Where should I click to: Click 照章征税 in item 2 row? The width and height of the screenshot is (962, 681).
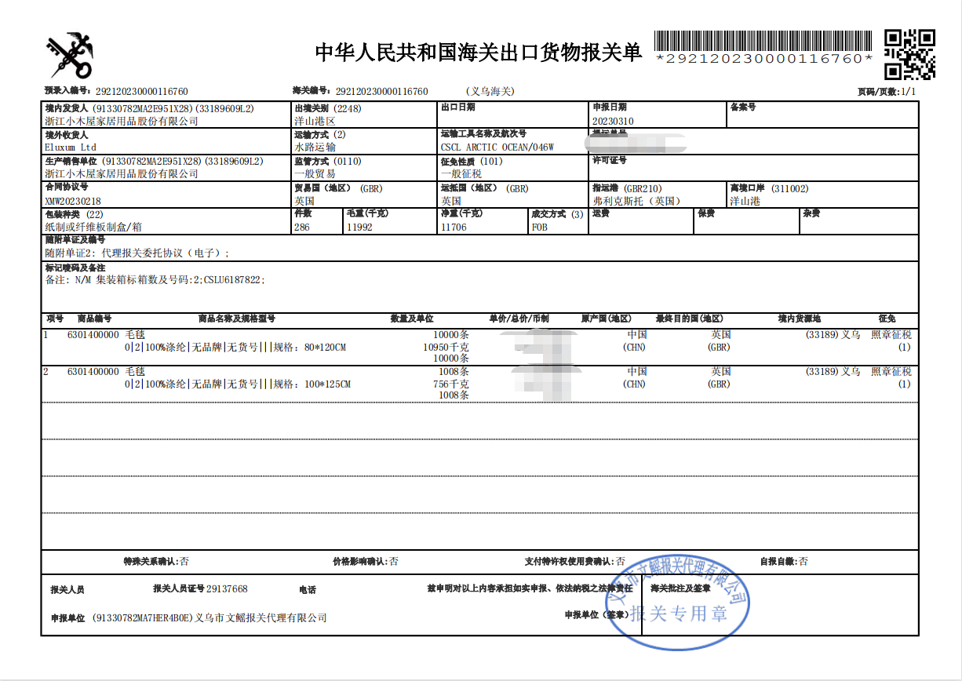[x=891, y=371]
